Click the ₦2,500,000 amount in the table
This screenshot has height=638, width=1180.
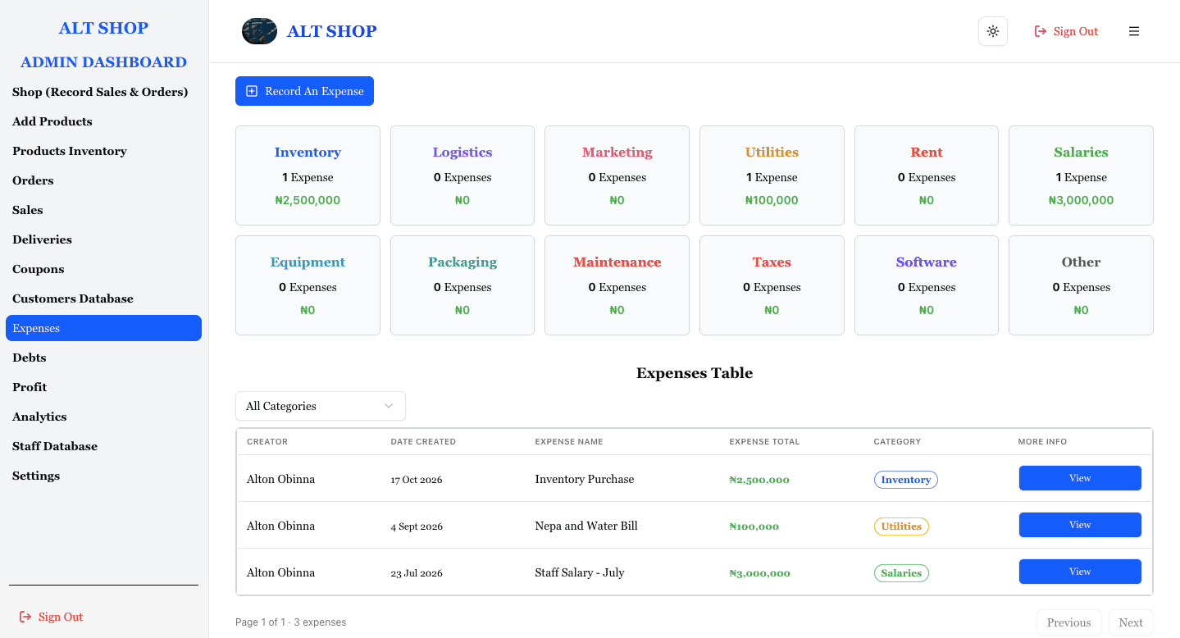click(759, 480)
